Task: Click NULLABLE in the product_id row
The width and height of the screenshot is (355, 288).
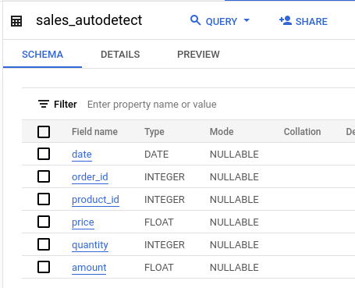Action: [234, 200]
